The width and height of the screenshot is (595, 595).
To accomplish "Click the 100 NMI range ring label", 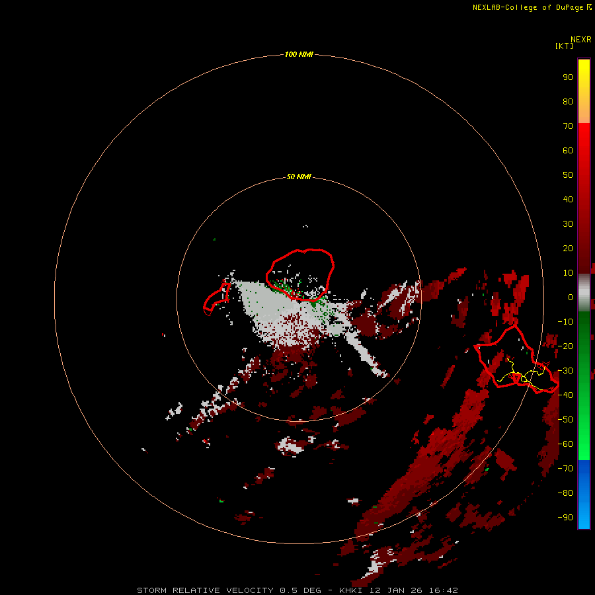I will (x=299, y=54).
